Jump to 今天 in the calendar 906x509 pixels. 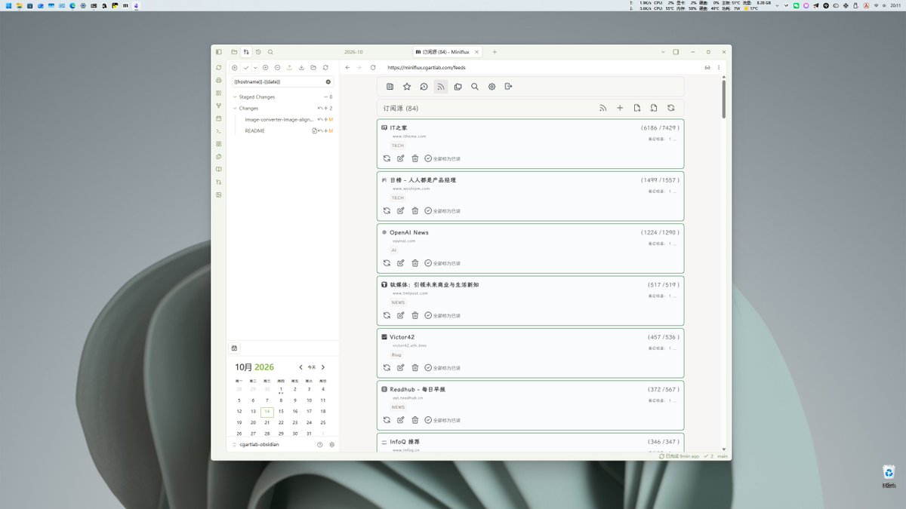coord(312,367)
